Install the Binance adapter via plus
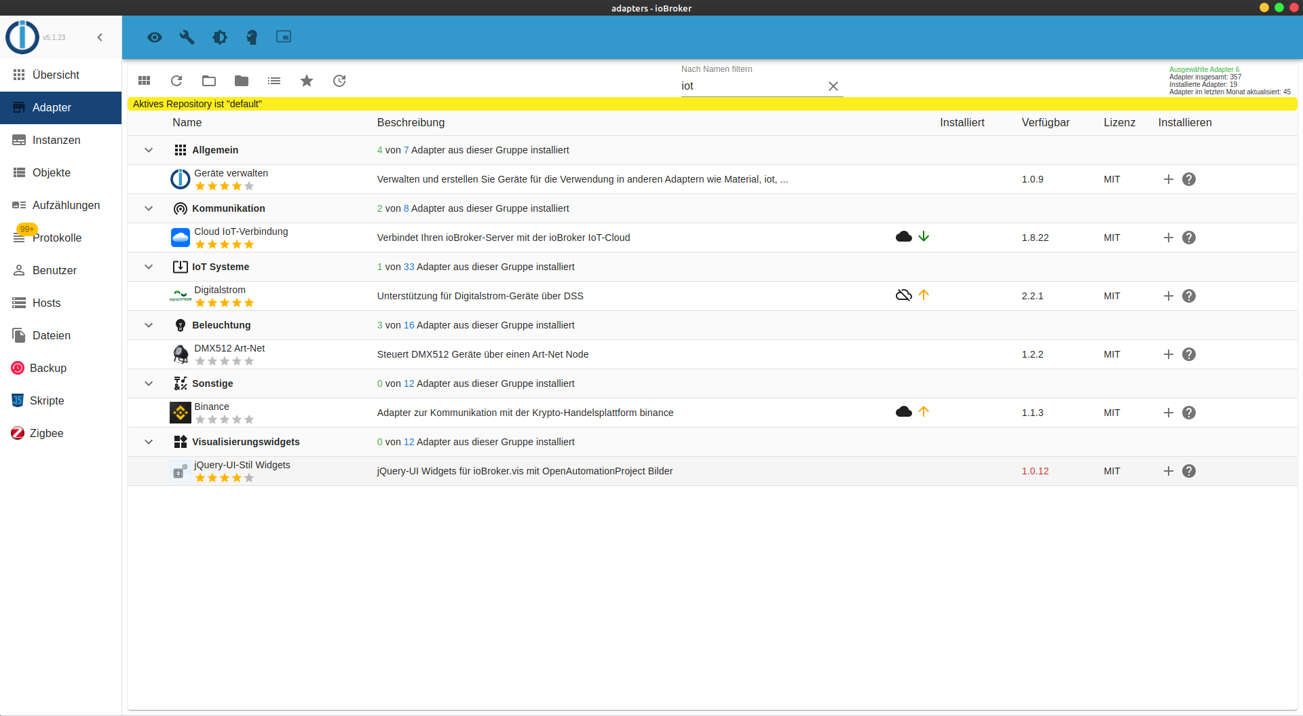Screen dimensions: 1303x716 pyautogui.click(x=1169, y=413)
